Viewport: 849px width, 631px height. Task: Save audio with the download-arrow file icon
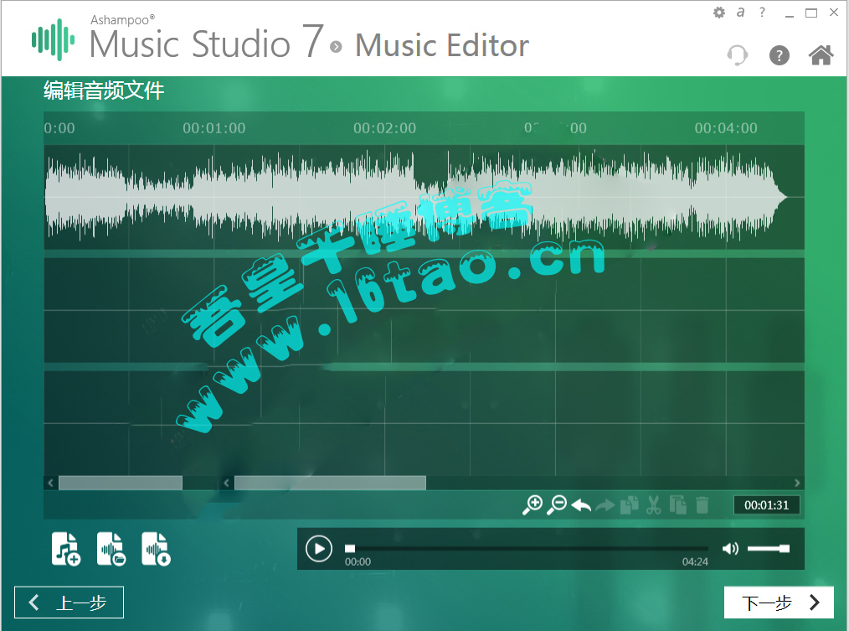[156, 549]
